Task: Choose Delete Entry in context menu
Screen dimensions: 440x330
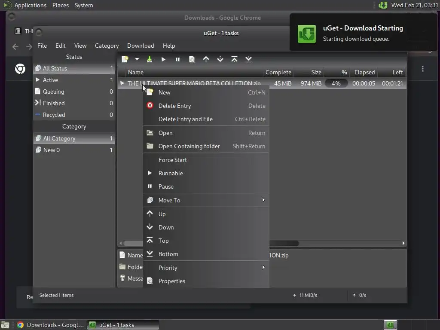Action: click(x=206, y=106)
